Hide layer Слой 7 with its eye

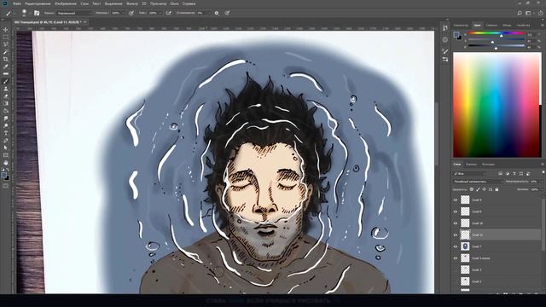[456, 246]
